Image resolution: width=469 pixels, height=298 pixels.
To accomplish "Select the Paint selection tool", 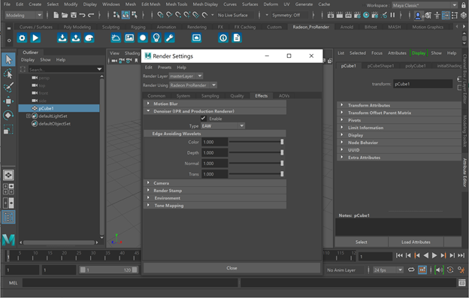I will pyautogui.click(x=8, y=87).
